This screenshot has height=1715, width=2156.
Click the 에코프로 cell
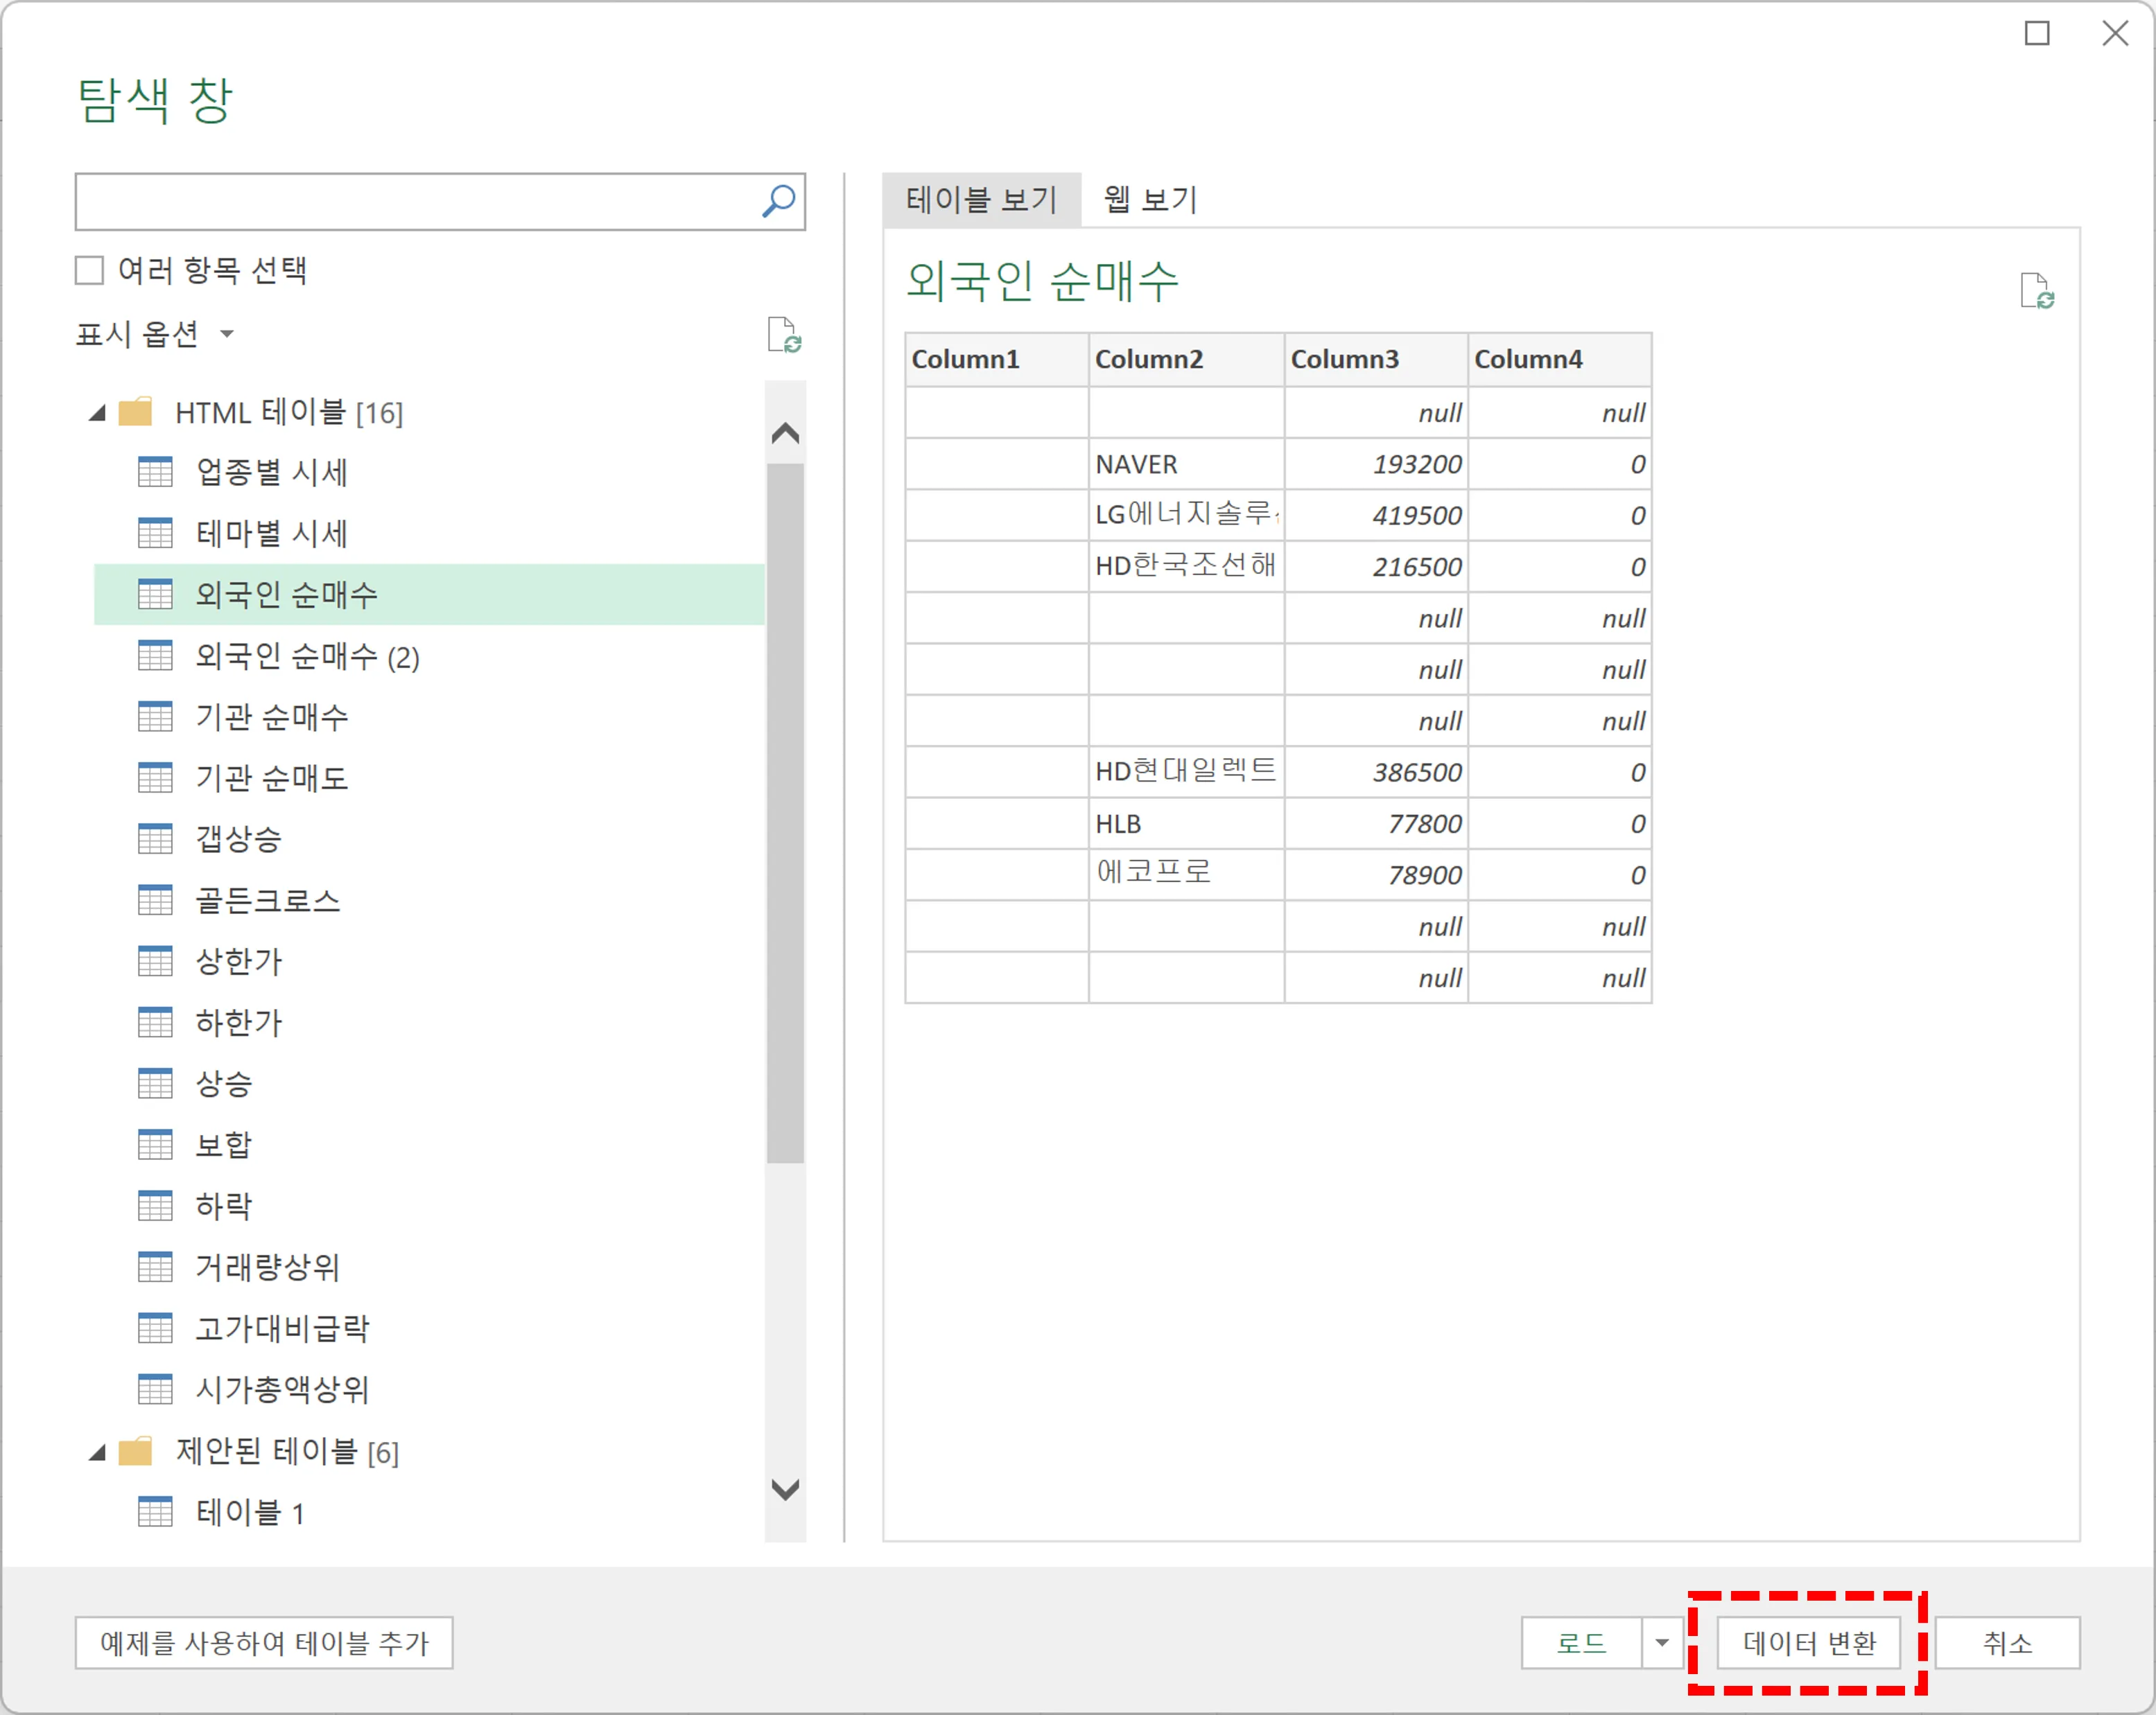pyautogui.click(x=1186, y=874)
